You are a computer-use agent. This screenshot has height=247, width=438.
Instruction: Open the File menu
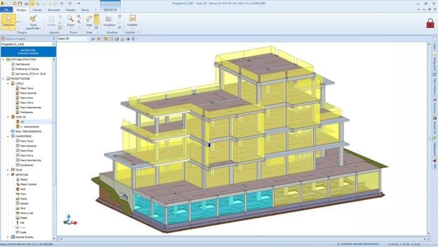pos(6,9)
